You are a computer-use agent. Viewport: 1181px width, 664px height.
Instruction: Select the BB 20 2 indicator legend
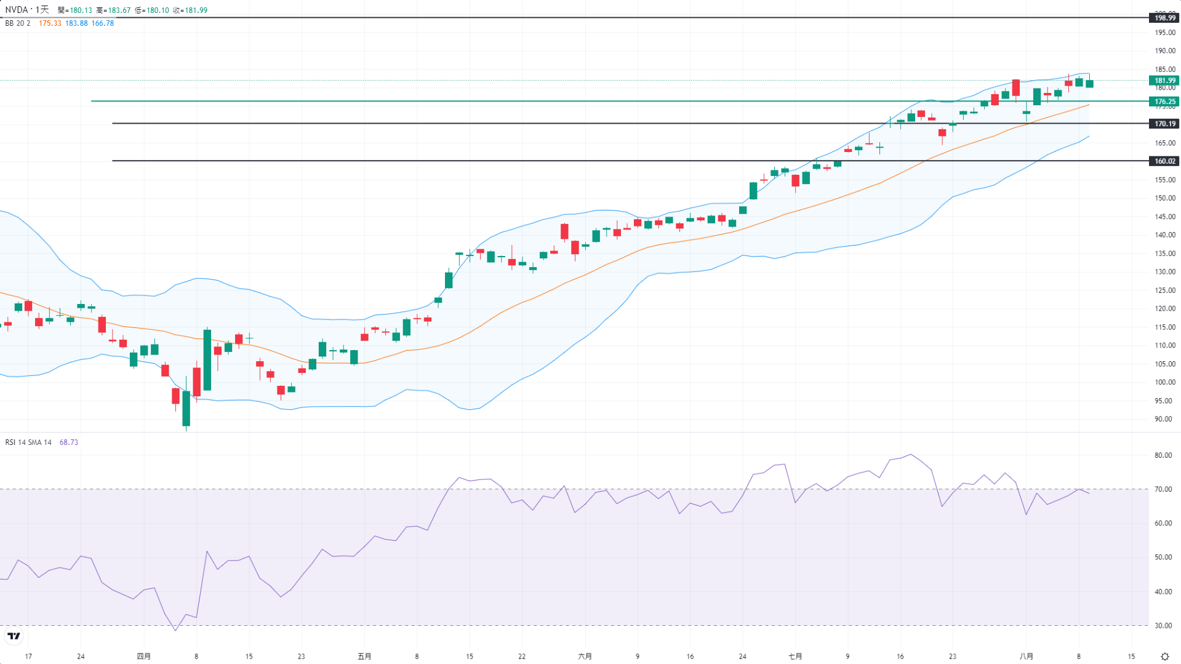click(x=18, y=23)
